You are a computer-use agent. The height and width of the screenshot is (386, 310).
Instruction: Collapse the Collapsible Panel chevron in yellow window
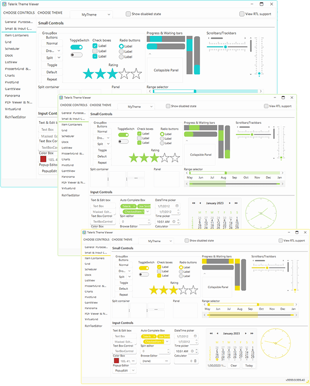[205, 274]
